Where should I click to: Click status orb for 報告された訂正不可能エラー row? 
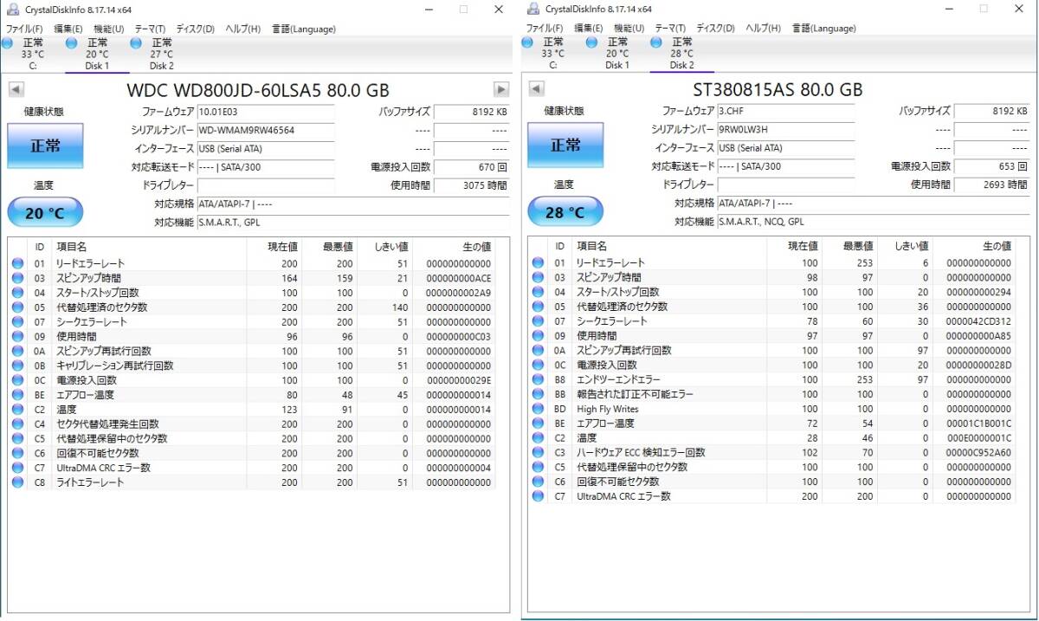(538, 395)
